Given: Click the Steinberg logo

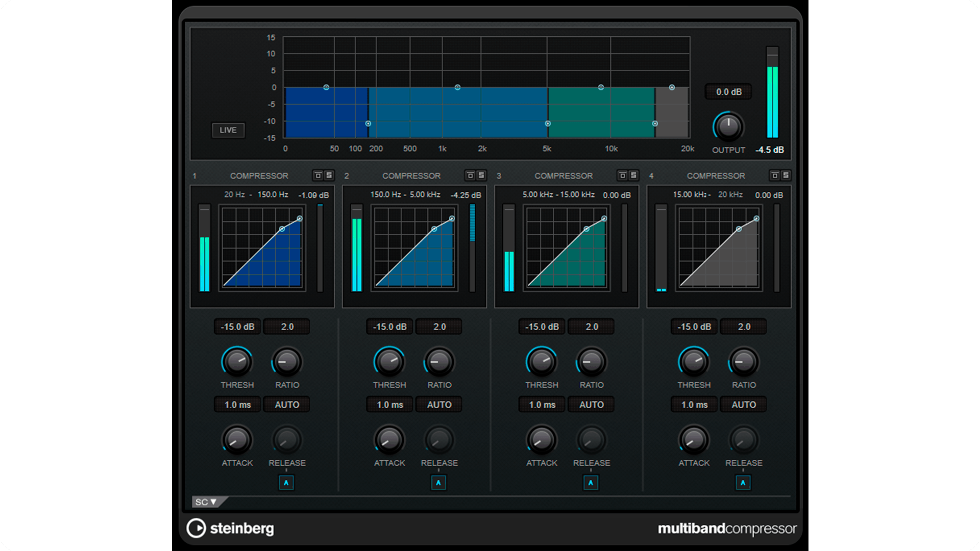Looking at the screenshot, I should (x=230, y=529).
